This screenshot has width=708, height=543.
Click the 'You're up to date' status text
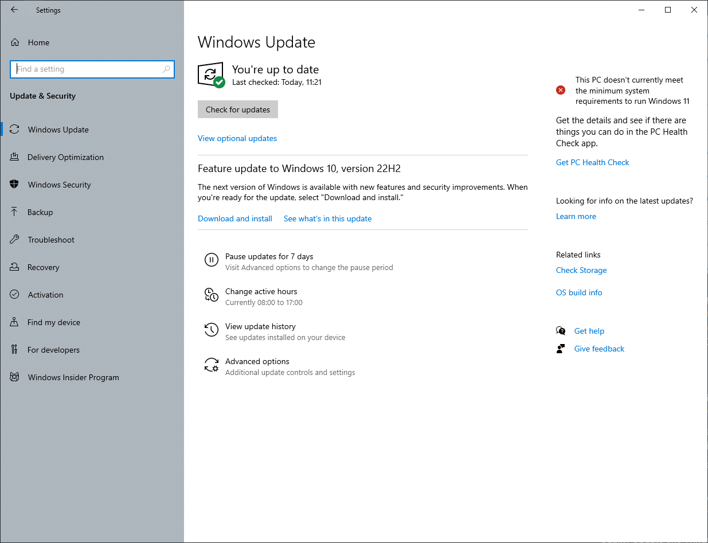click(275, 69)
